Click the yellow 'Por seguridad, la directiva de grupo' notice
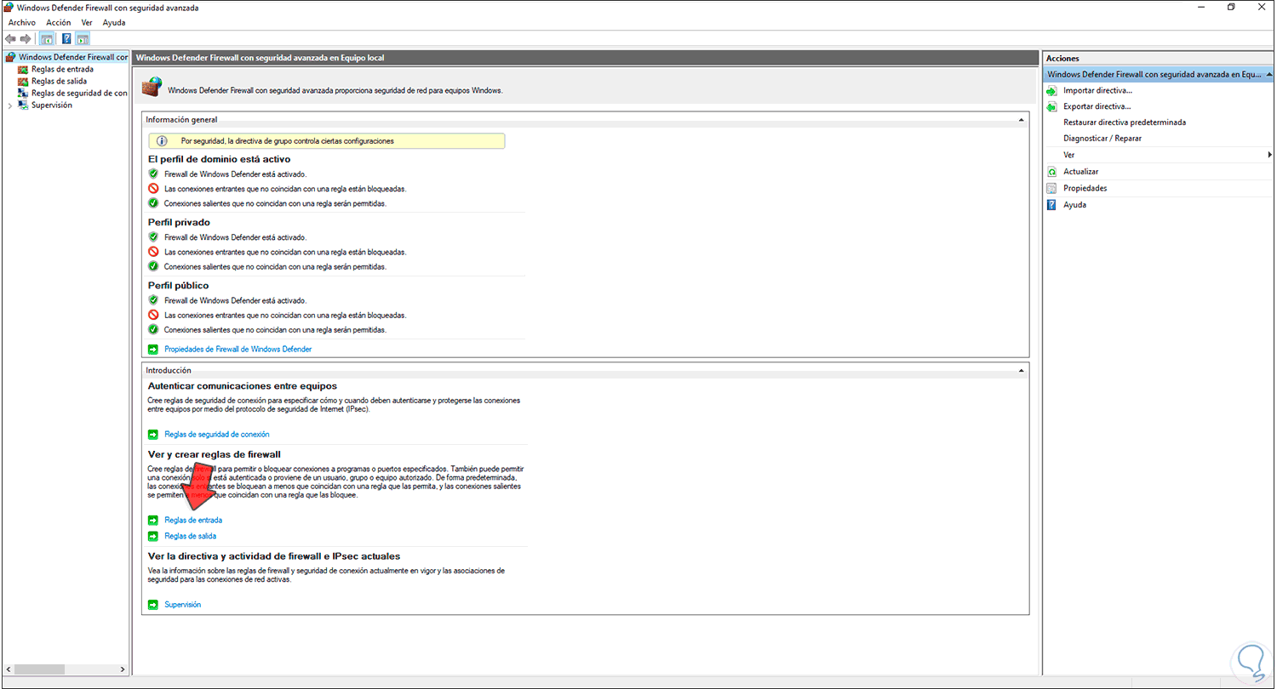The image size is (1277, 689). pos(327,141)
